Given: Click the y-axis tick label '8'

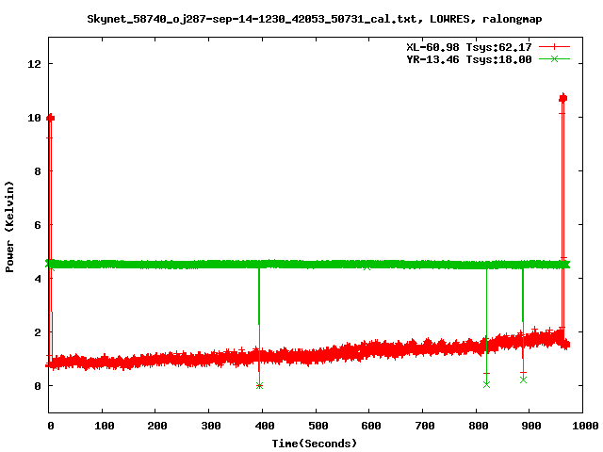Looking at the screenshot, I should [x=38, y=171].
